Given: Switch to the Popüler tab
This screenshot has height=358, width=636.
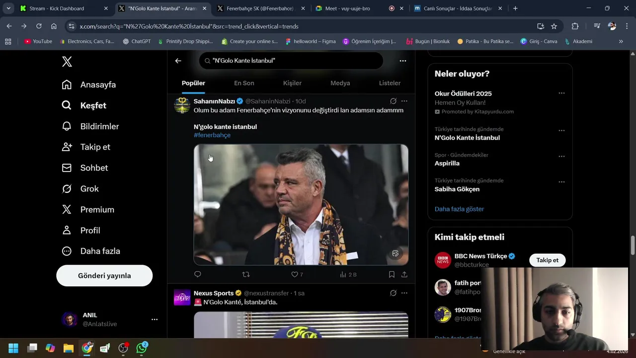Looking at the screenshot, I should (193, 83).
